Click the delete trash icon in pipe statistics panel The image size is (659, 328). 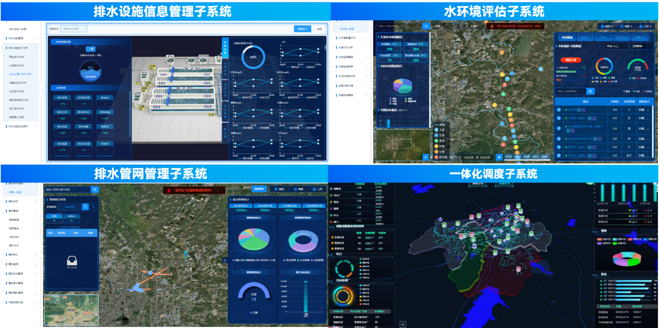94,207
